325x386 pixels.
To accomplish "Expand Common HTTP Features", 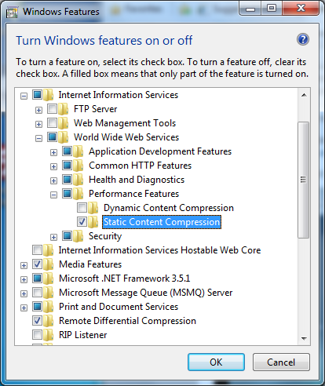I will pyautogui.click(x=53, y=166).
